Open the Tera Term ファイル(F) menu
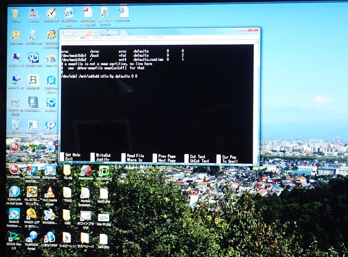348x257 pixels. 70,38
